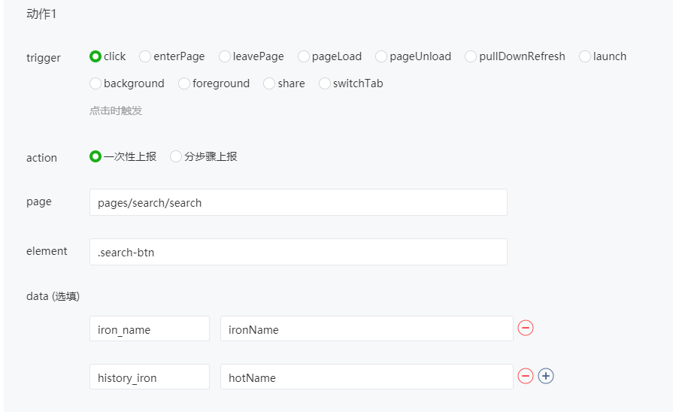Viewport: 673px width, 412px height.
Task: Select 一次性上报 action option
Action: point(95,156)
